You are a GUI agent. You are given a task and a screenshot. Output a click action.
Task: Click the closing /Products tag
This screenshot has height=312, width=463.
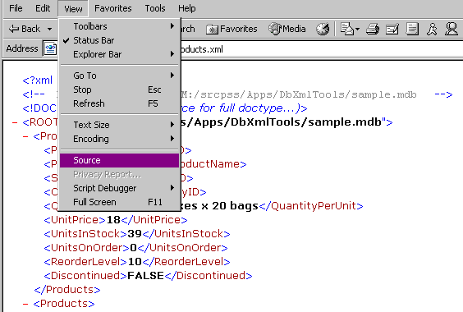point(67,290)
